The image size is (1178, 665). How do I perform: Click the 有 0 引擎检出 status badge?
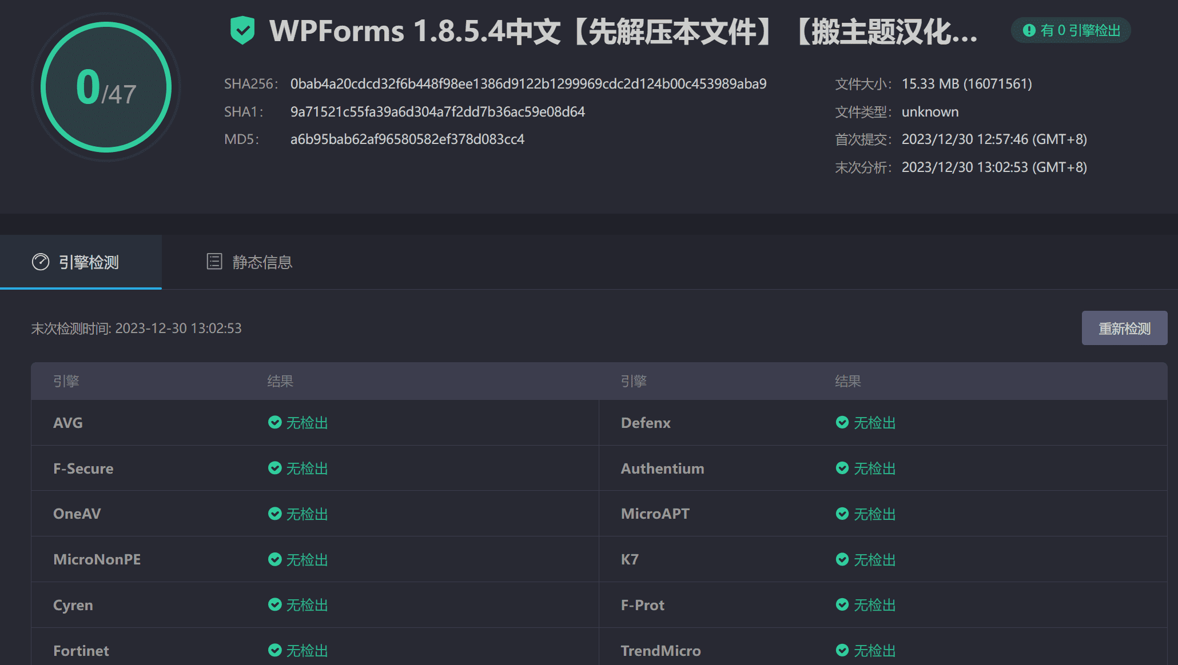pyautogui.click(x=1071, y=30)
